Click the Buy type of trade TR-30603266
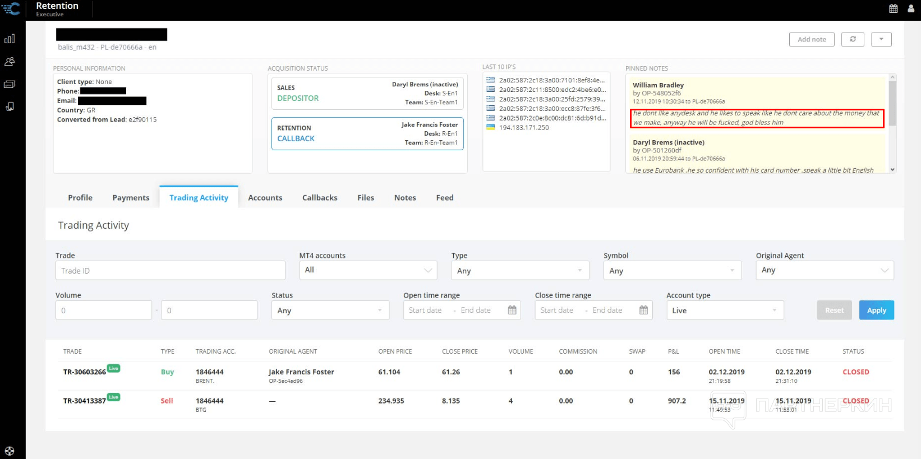This screenshot has width=921, height=459. (167, 372)
